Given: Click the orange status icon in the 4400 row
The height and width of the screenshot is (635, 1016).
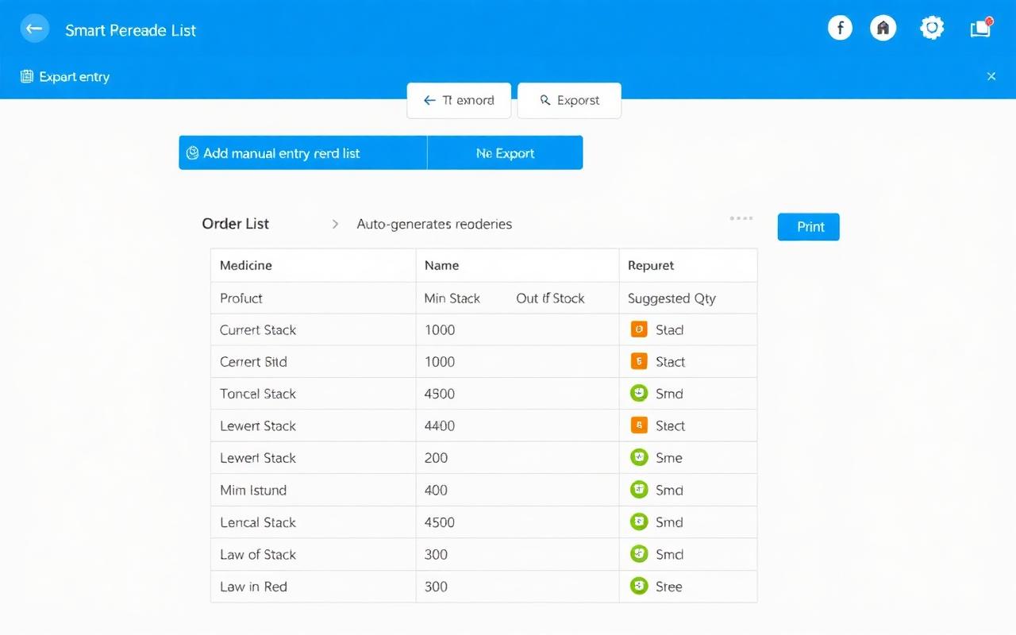Looking at the screenshot, I should pyautogui.click(x=639, y=425).
